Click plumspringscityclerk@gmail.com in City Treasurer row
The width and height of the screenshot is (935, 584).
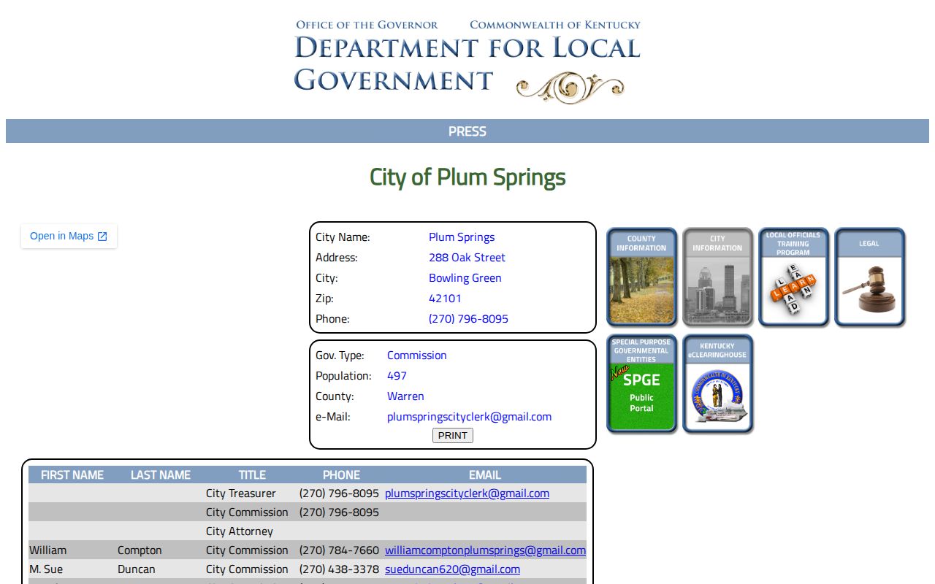[467, 493]
